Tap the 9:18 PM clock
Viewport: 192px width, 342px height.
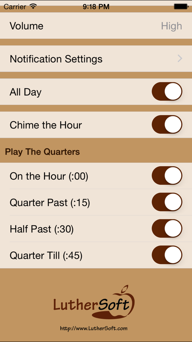point(96,6)
